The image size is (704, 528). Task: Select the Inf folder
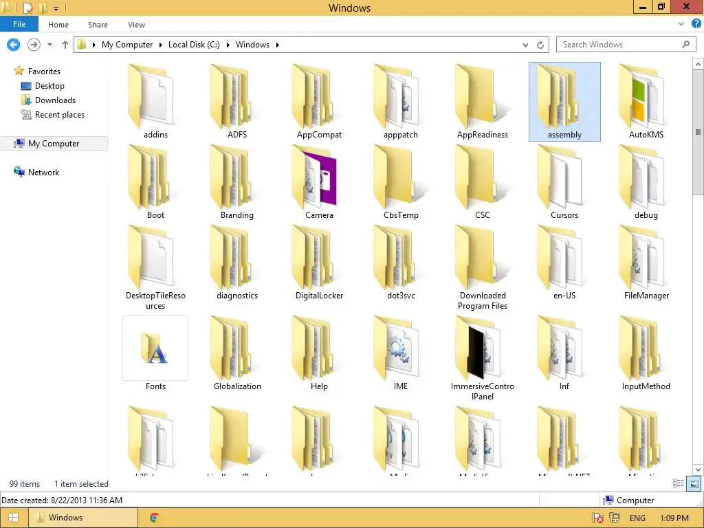(x=564, y=353)
